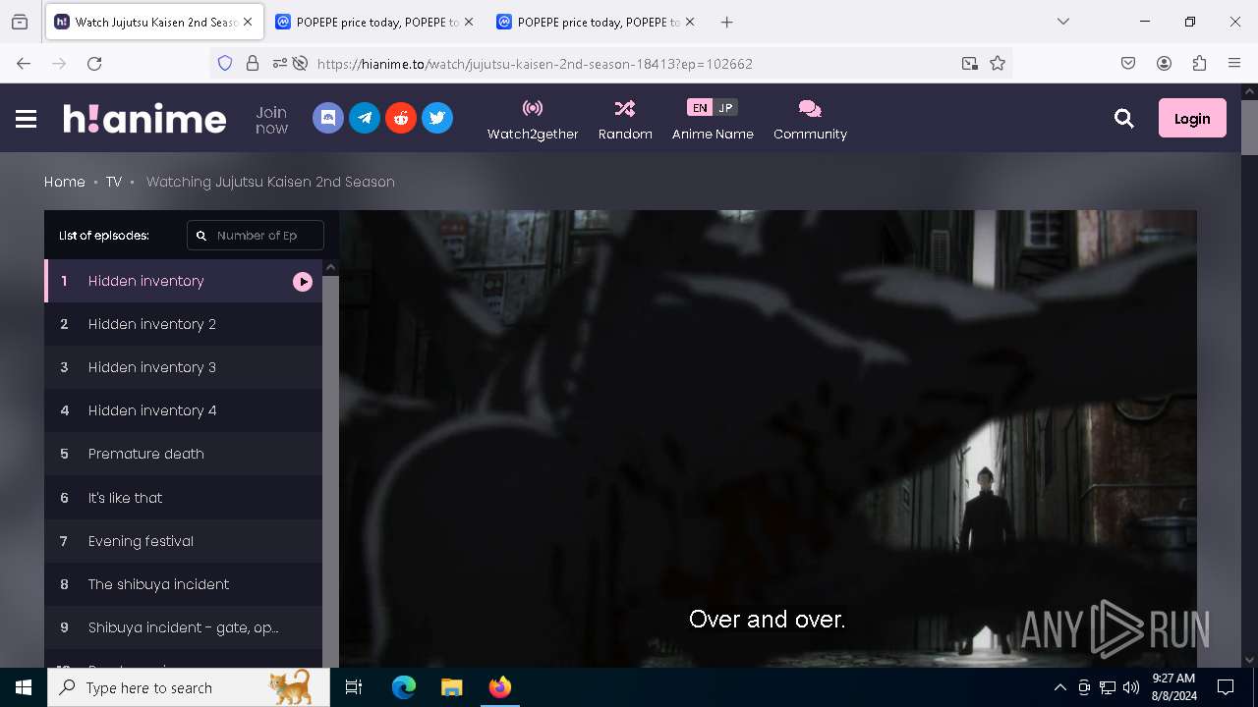Switch to first POPEPE price tab
The width and height of the screenshot is (1258, 707).
374,22
